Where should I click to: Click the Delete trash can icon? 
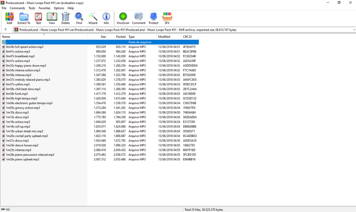(66, 18)
